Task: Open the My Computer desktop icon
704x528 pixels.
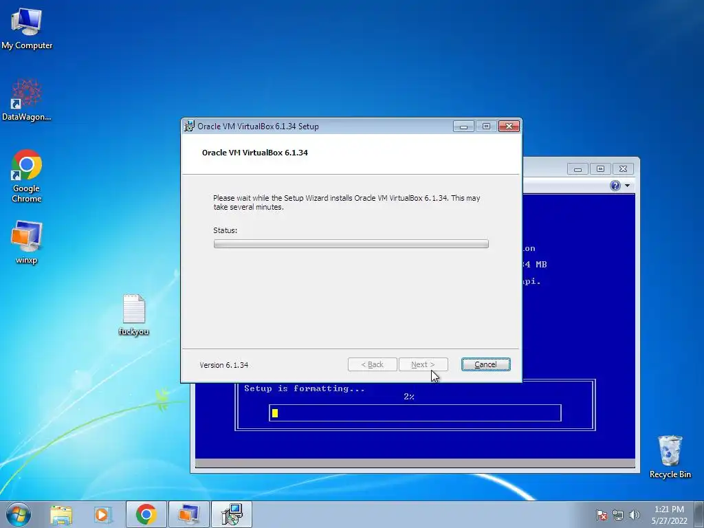Action: (27, 27)
